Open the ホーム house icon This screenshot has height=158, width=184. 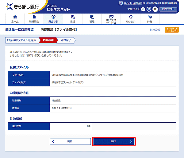(x=15, y=17)
